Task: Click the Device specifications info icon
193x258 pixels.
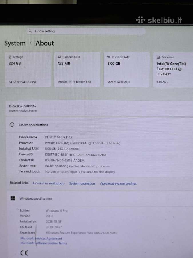Action: point(12,125)
